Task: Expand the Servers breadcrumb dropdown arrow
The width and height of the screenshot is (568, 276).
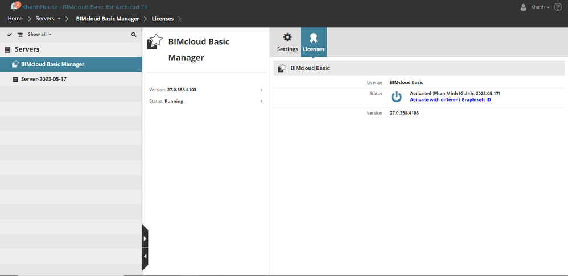Action: tap(59, 19)
